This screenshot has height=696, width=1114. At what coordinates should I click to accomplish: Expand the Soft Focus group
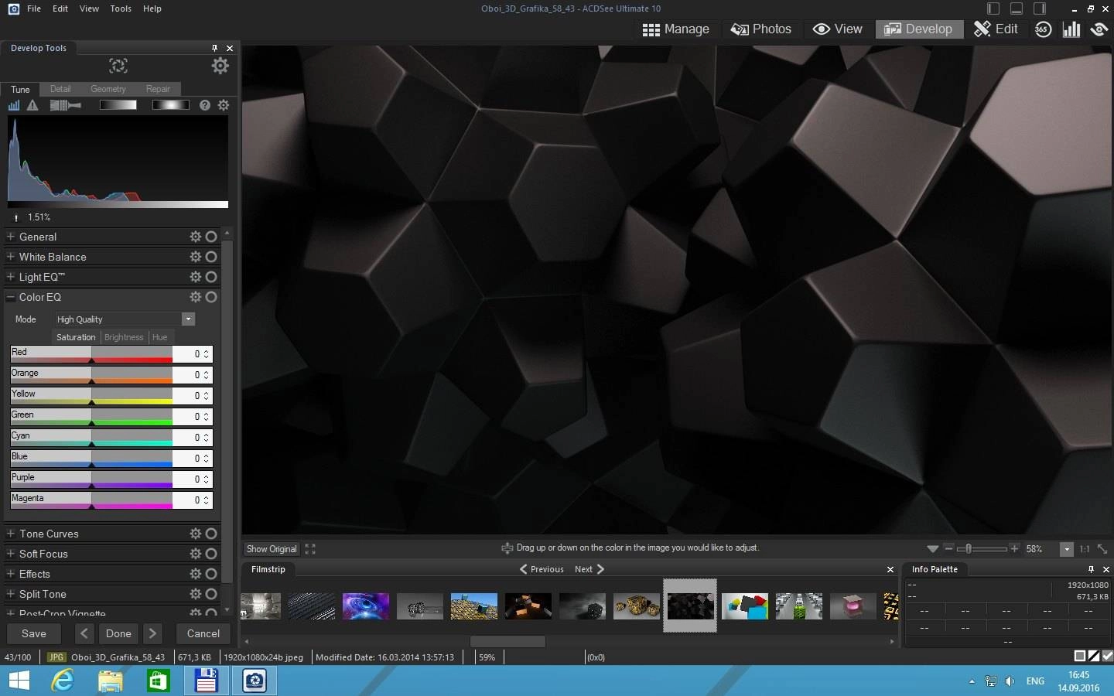[x=11, y=554]
